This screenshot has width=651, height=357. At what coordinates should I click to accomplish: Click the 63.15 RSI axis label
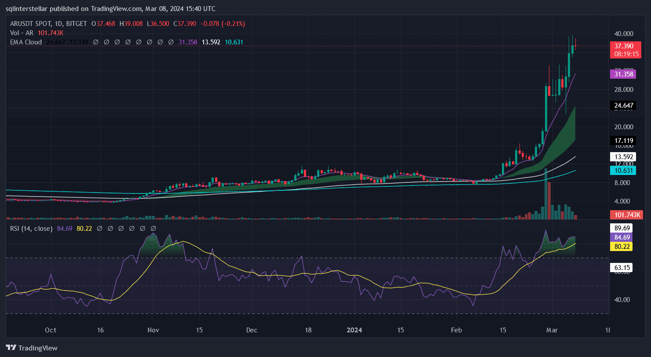click(623, 267)
